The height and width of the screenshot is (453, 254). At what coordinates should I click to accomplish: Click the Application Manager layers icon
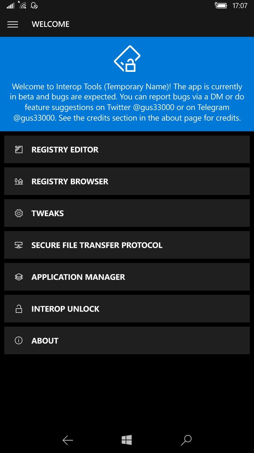pos(19,277)
